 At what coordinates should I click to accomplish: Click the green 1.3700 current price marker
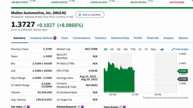coord(182,71)
